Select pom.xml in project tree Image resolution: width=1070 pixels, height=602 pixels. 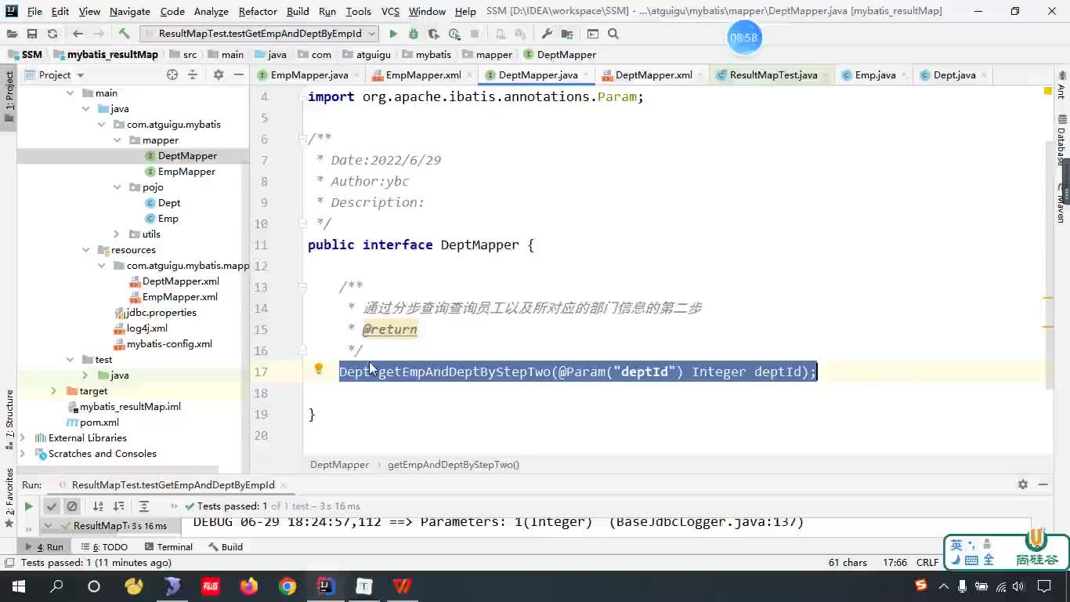pos(99,422)
